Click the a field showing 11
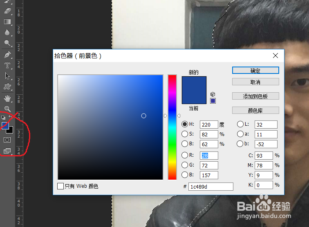 coord(266,134)
